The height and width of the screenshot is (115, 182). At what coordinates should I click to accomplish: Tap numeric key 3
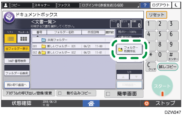coord(173,25)
